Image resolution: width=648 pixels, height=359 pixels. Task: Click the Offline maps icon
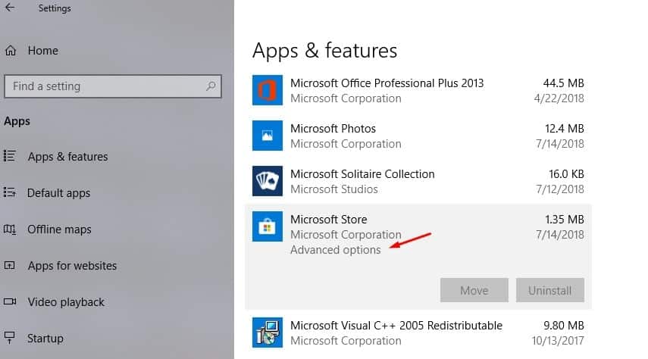(x=10, y=229)
